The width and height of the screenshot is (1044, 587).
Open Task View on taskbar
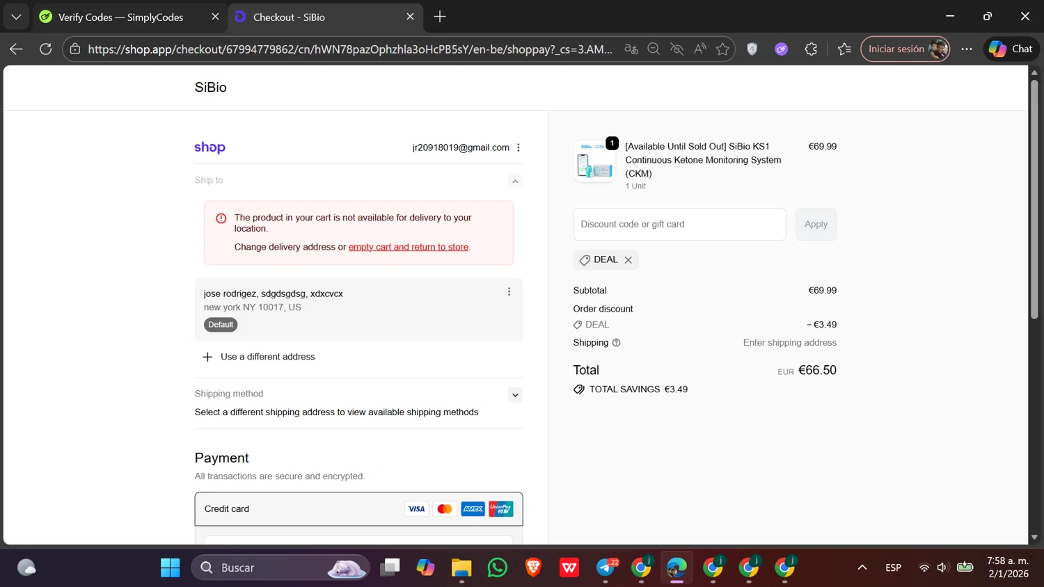click(x=390, y=568)
